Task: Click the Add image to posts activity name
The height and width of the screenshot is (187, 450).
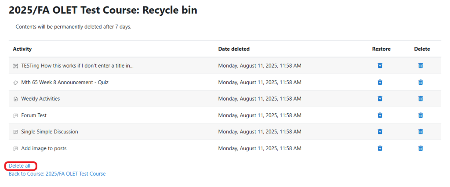Action: 44,148
